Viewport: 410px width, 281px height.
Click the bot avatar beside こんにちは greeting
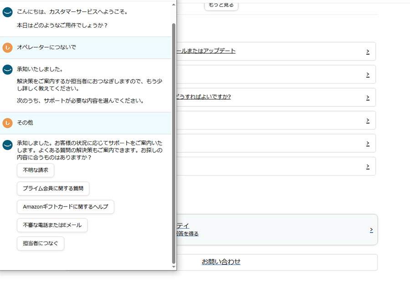point(8,12)
